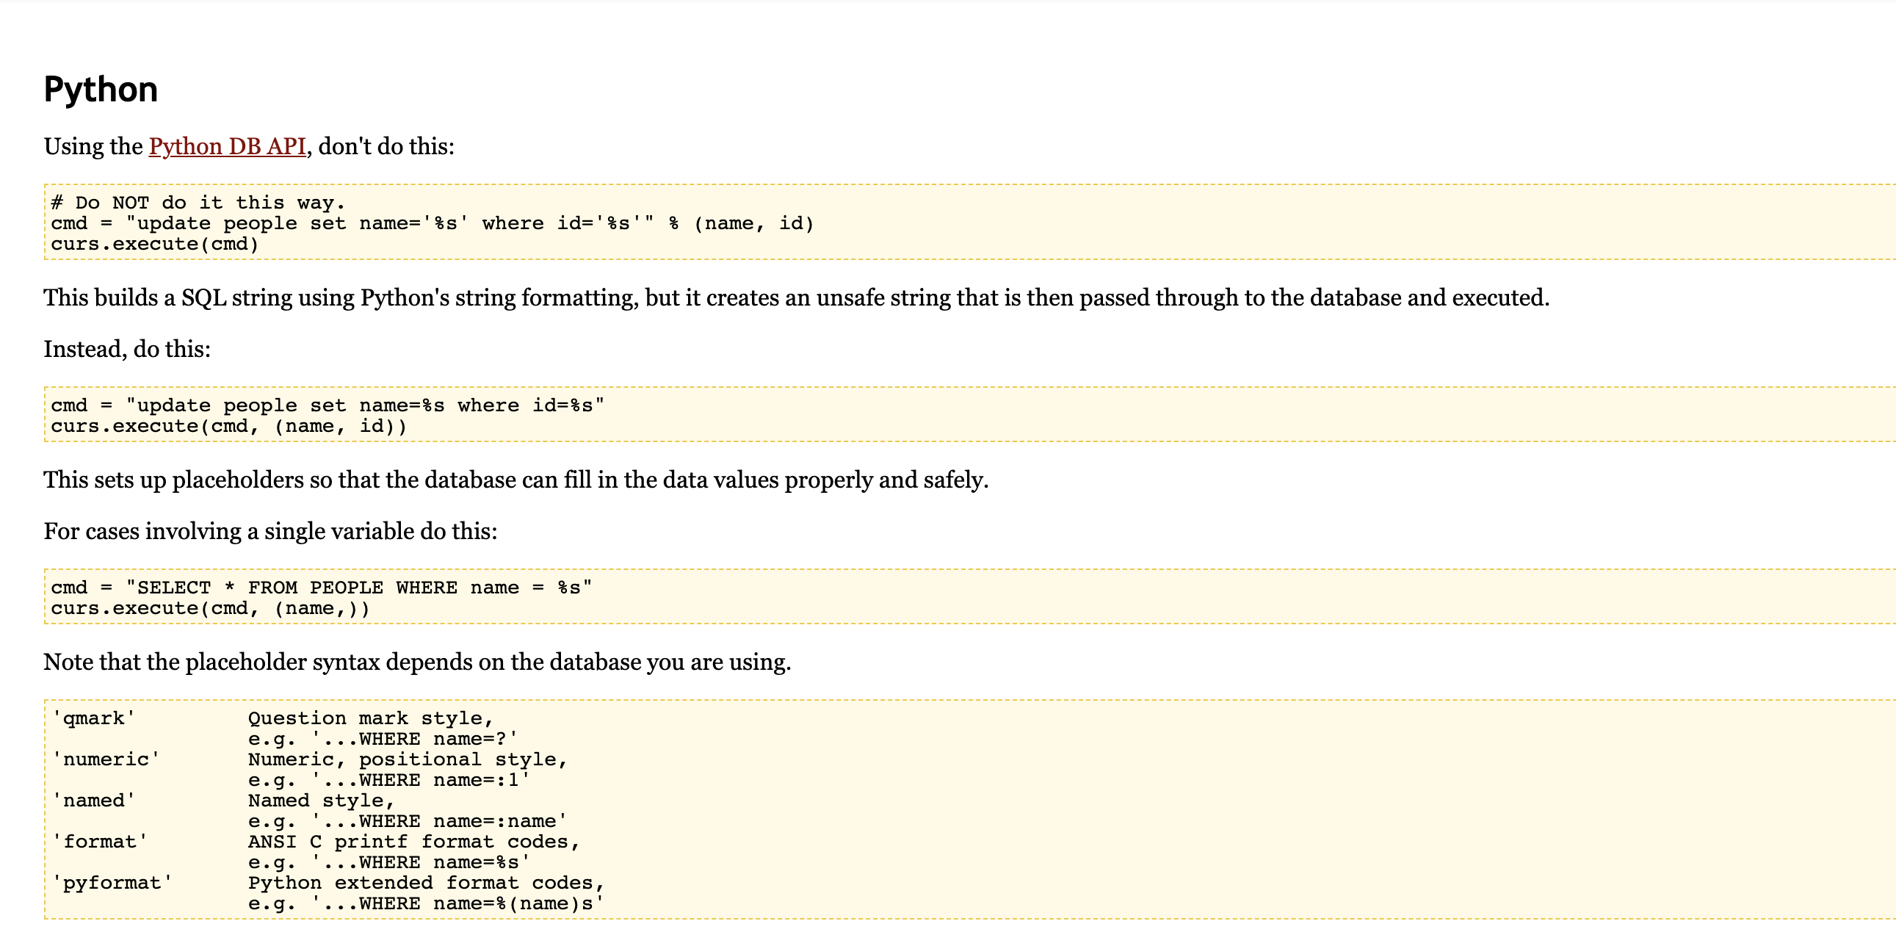1896x946 pixels.
Task: Click the 'numeric' style entry
Action: (105, 759)
